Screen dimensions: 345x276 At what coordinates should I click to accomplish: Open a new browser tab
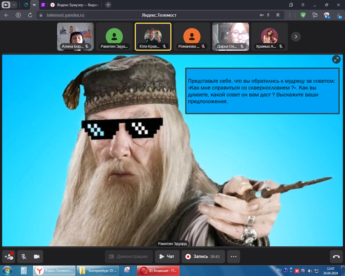coord(108,5)
